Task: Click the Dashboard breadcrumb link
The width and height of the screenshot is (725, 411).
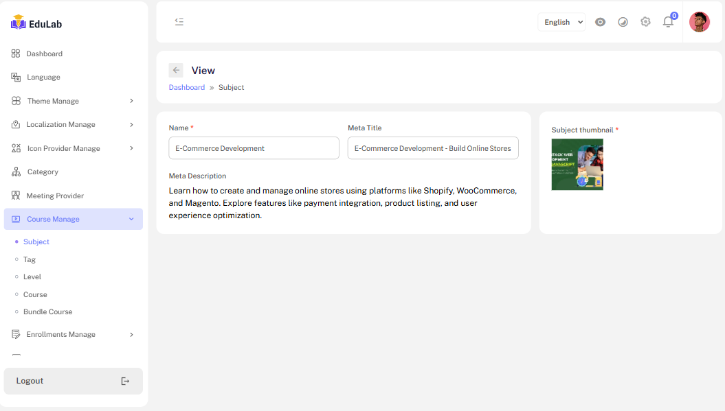Action: coord(187,87)
